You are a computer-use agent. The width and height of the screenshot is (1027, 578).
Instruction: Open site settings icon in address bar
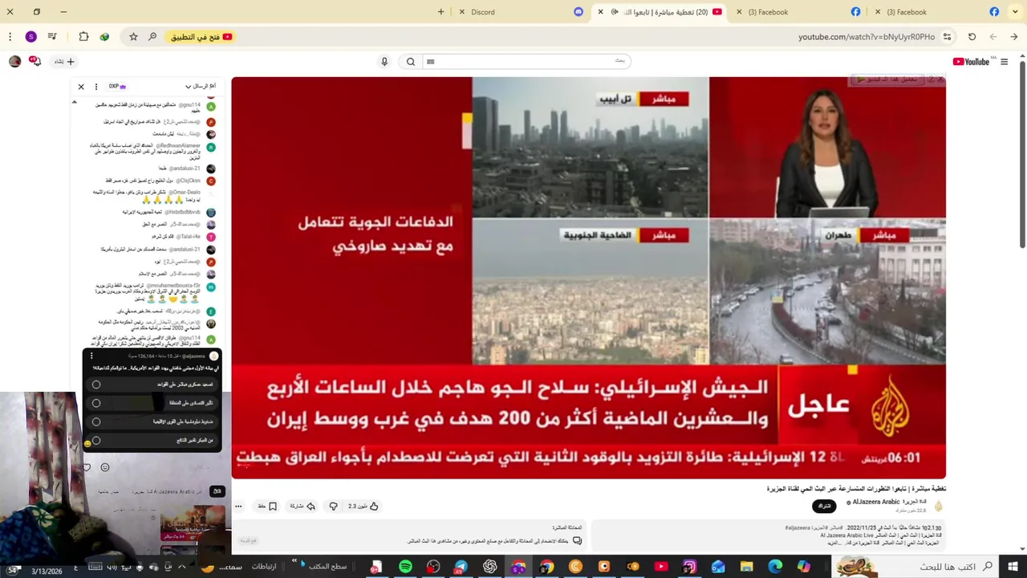click(x=947, y=37)
